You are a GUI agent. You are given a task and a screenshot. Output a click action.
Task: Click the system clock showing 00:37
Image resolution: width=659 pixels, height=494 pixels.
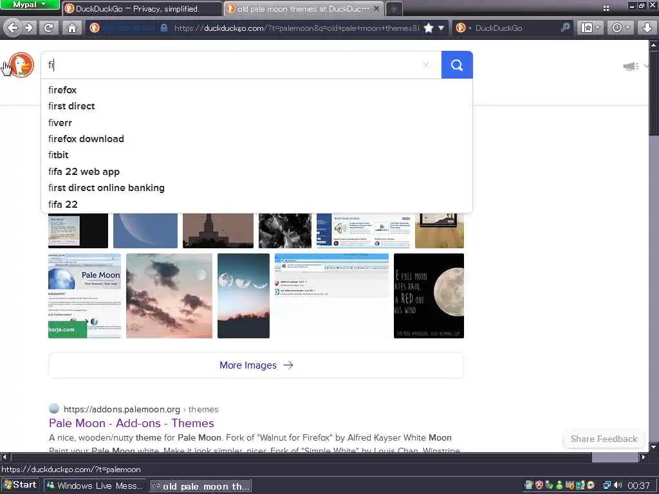click(639, 486)
